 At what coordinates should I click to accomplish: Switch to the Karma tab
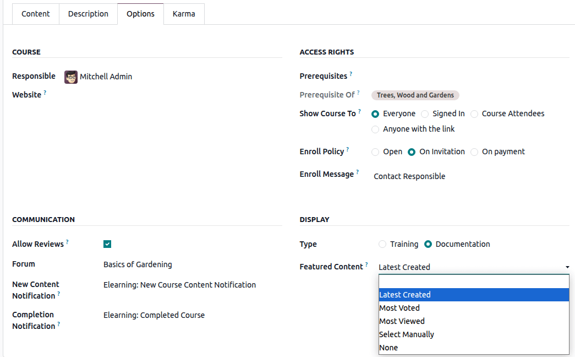pos(184,14)
